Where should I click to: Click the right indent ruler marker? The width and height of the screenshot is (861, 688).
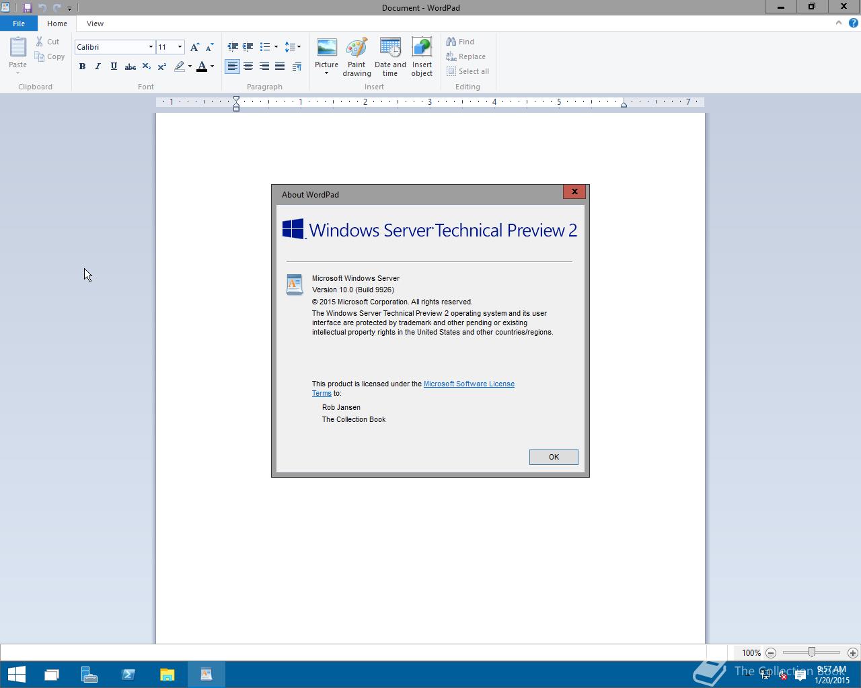[624, 104]
